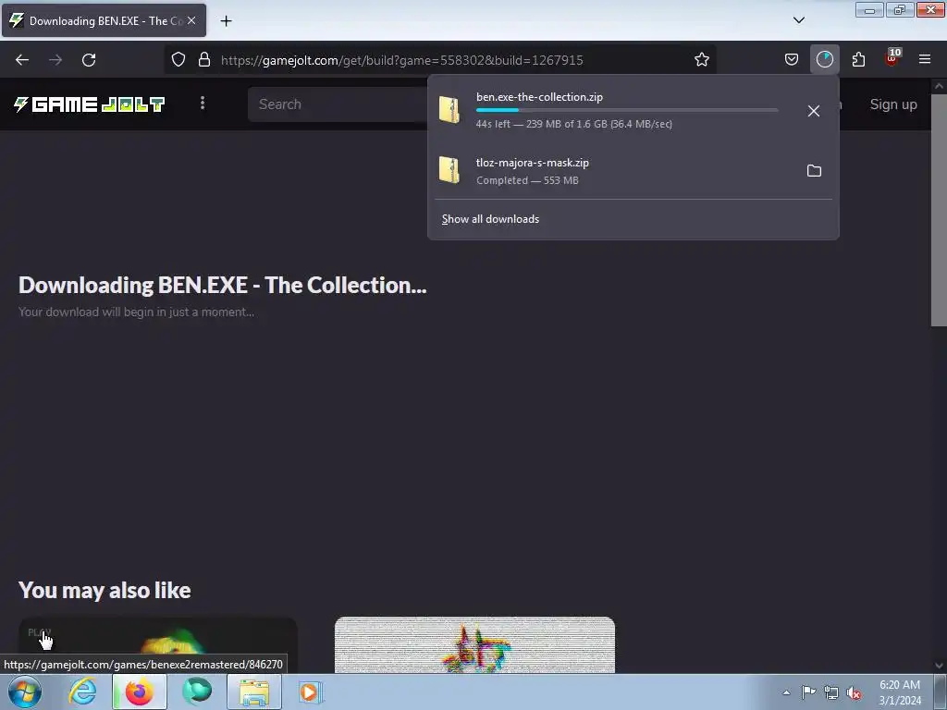Launch Internet Explorer from taskbar
This screenshot has height=710, width=947.
click(82, 692)
